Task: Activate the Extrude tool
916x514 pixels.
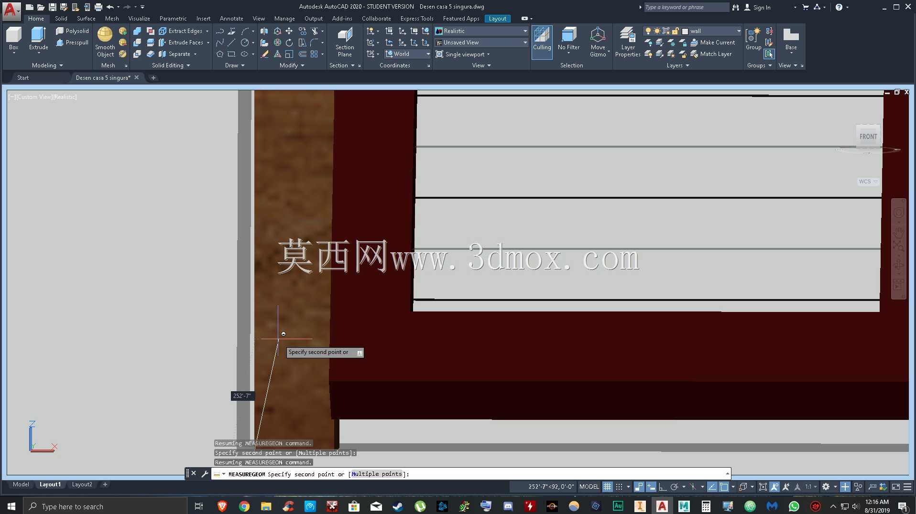Action: click(x=38, y=39)
